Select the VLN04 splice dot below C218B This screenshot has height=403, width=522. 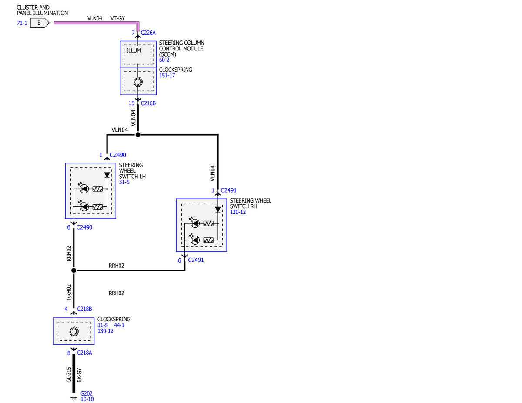click(x=138, y=135)
